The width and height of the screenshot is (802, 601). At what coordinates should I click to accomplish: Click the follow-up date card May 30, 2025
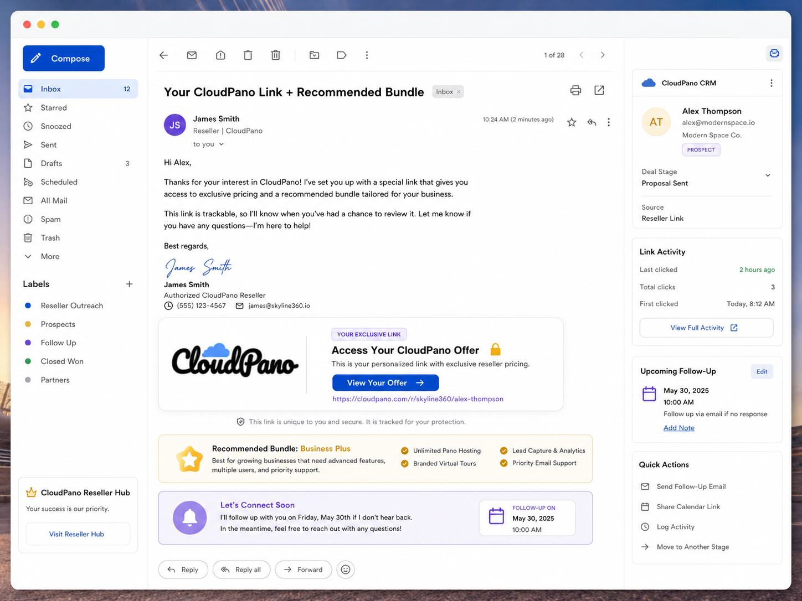527,519
